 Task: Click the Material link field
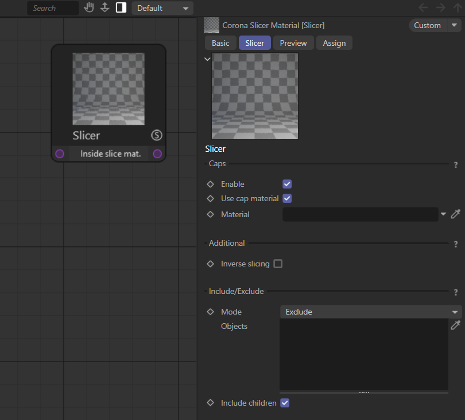click(361, 214)
